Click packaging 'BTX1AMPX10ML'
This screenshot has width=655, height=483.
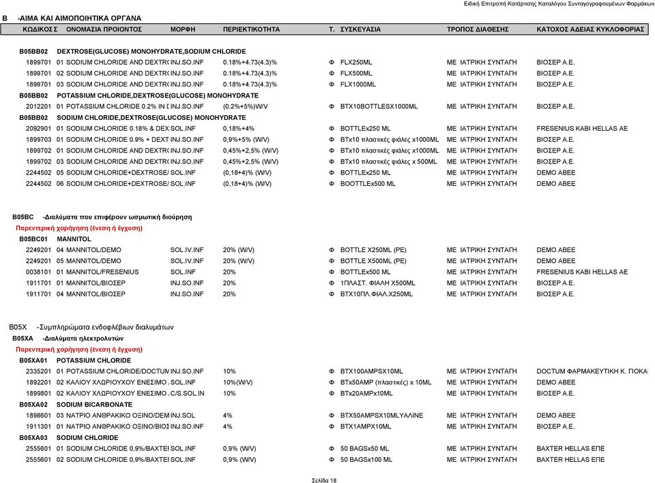pos(366,426)
